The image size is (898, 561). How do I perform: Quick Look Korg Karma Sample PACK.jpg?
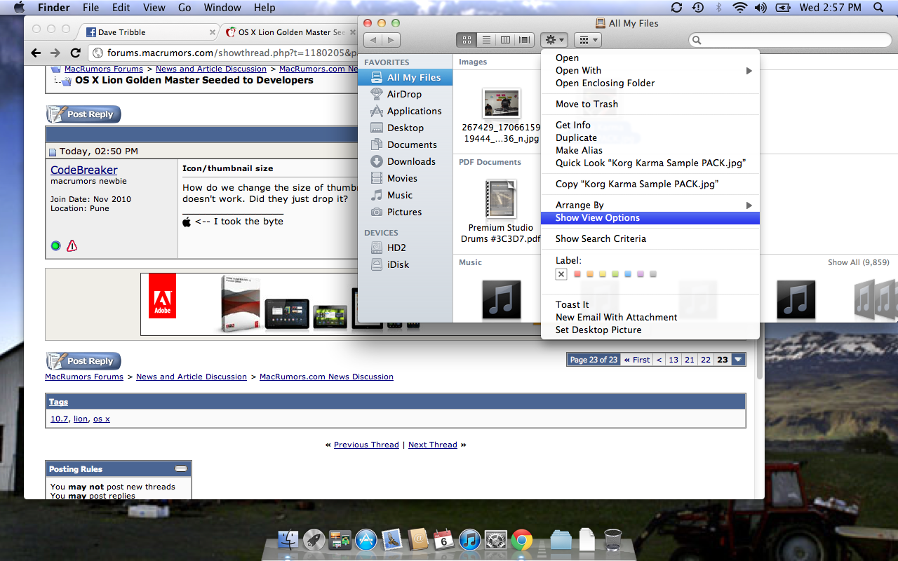(x=650, y=163)
